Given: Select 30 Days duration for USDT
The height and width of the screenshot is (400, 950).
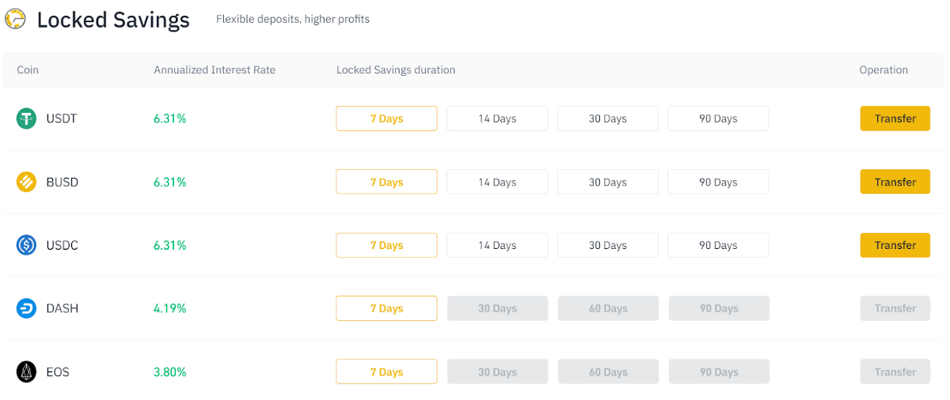Looking at the screenshot, I should (607, 119).
